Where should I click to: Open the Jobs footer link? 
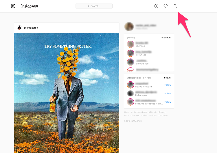tap(155, 112)
